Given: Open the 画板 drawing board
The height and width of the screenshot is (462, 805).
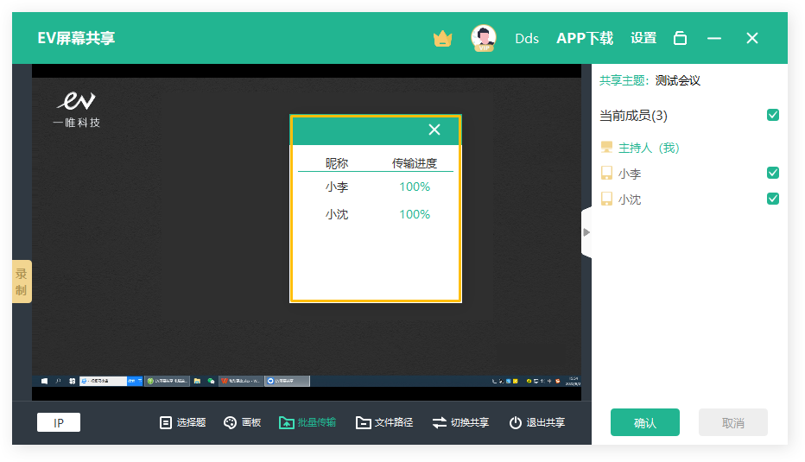Looking at the screenshot, I should point(242,422).
